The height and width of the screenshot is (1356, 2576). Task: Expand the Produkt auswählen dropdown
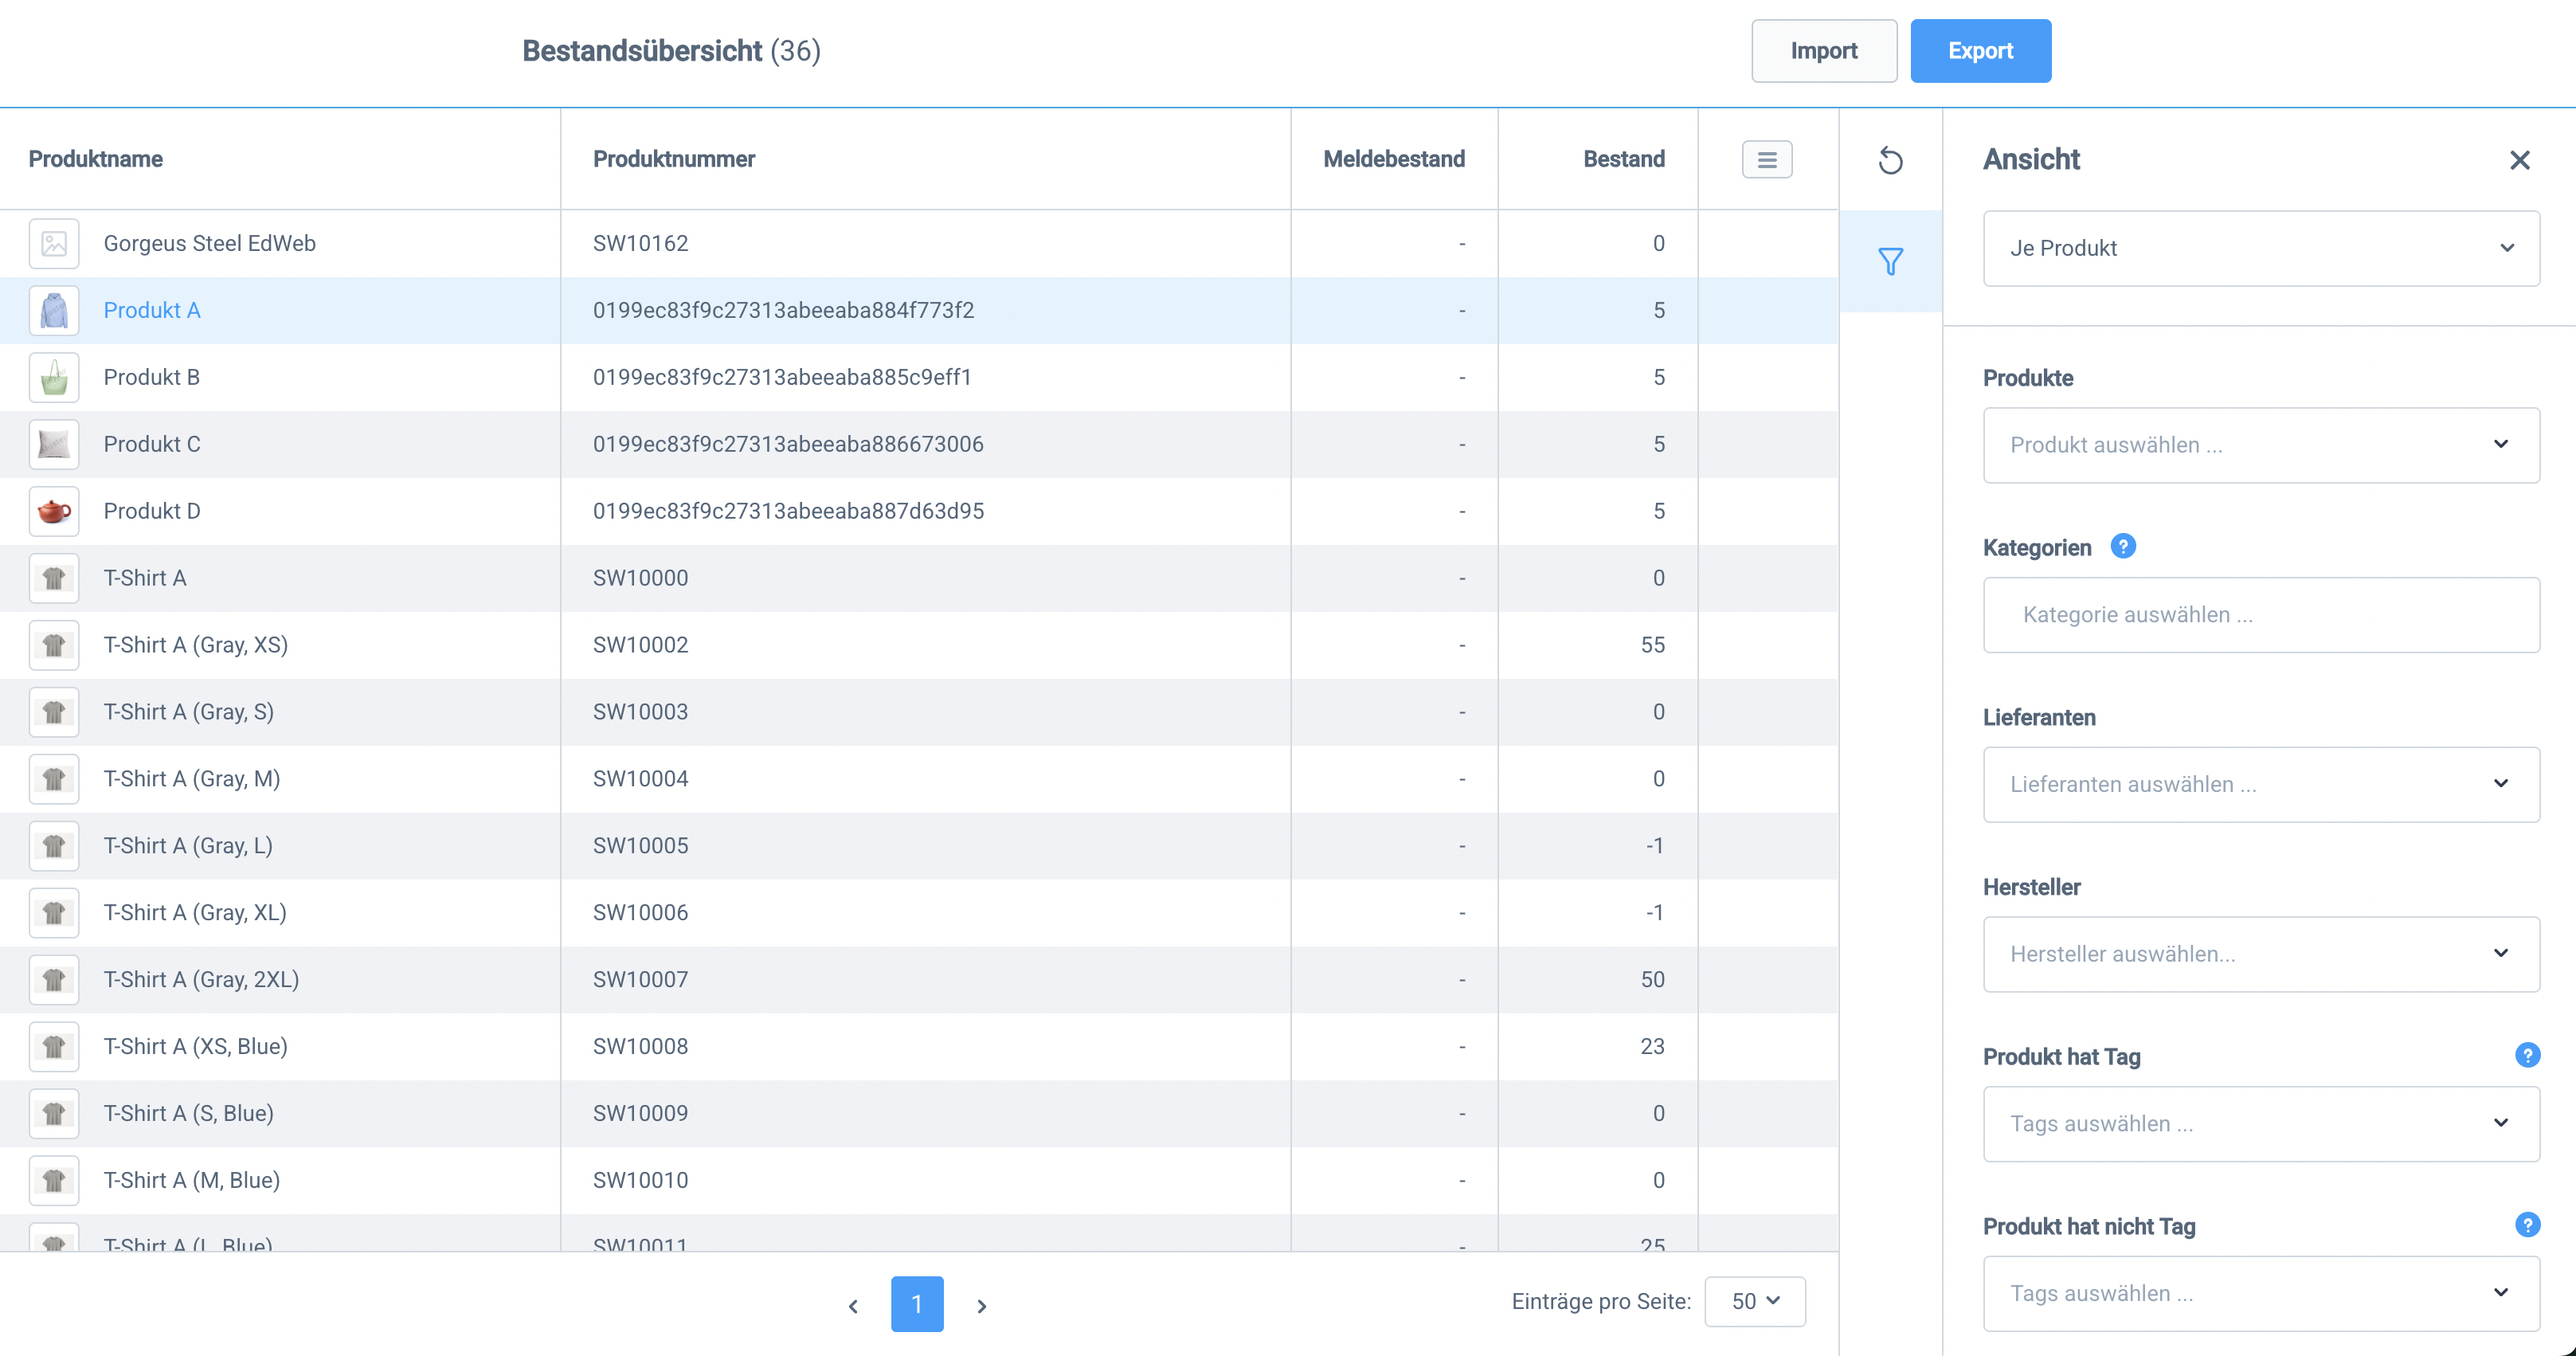tap(2260, 445)
